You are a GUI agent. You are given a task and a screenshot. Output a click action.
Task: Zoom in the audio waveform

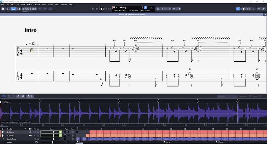[x=23, y=96]
